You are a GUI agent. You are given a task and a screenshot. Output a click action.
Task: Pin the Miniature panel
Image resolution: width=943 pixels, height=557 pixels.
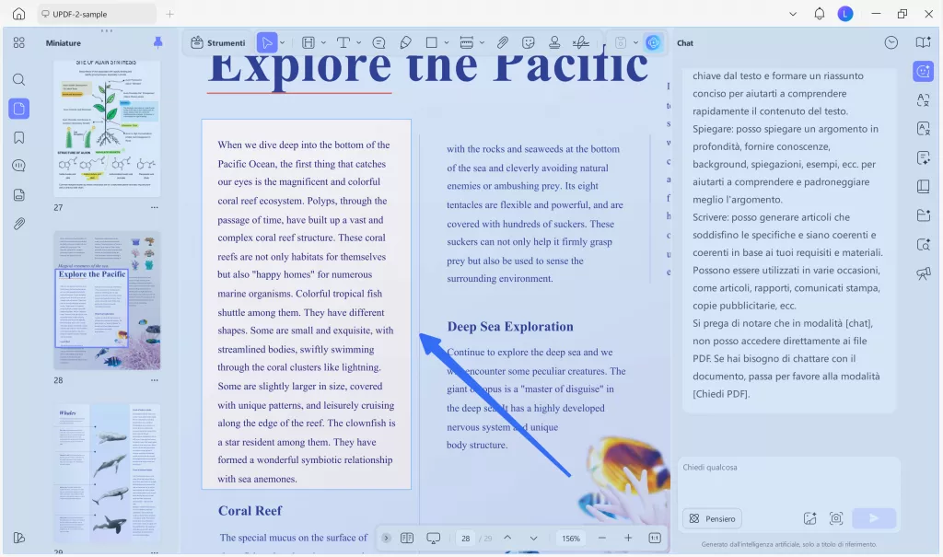click(x=157, y=42)
